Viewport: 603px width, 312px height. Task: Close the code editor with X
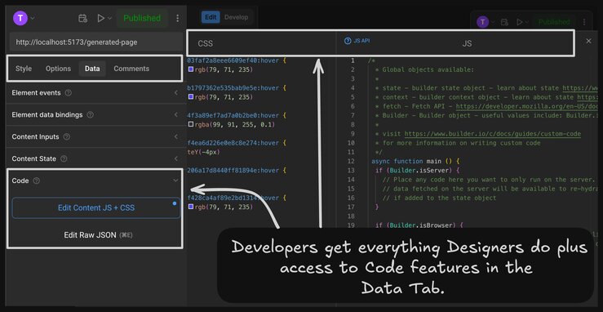coord(588,41)
